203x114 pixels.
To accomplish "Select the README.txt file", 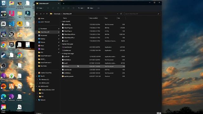I will [93, 60].
